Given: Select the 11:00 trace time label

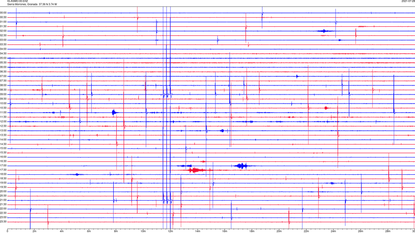Looking at the screenshot, I should pos(3,113).
